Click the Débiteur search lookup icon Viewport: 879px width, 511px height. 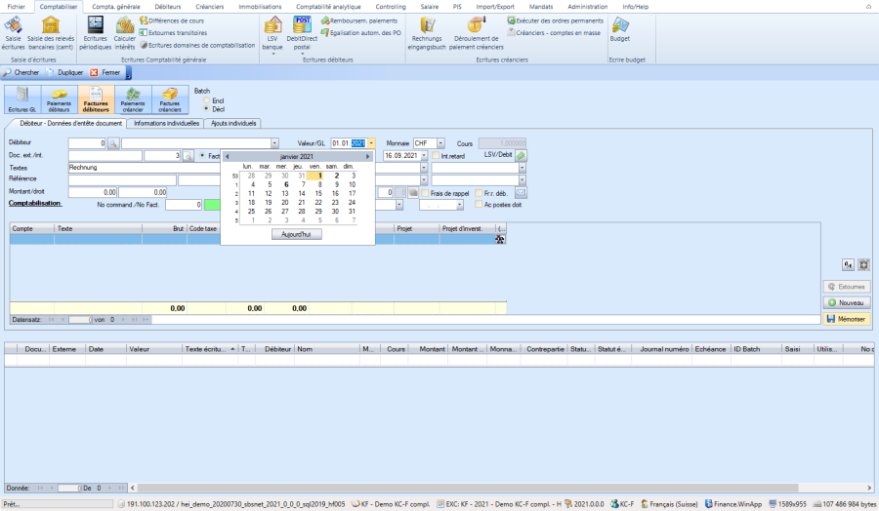(113, 143)
